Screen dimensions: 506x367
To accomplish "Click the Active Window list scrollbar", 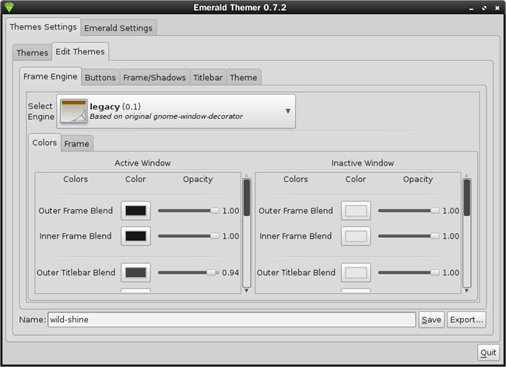I will 247,233.
